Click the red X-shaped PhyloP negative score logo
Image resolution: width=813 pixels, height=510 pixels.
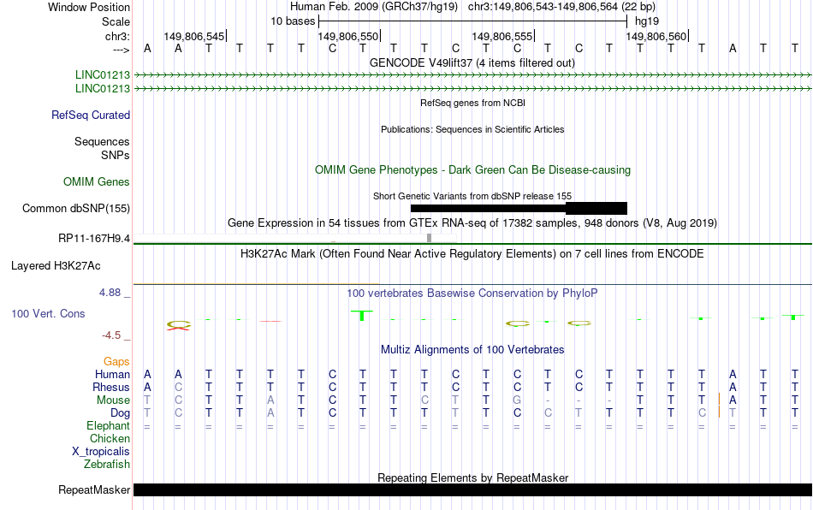(x=178, y=329)
